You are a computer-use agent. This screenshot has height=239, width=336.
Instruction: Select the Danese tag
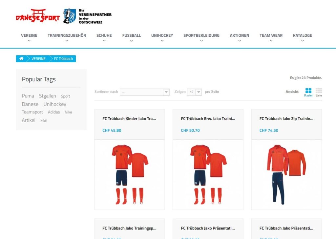30,104
